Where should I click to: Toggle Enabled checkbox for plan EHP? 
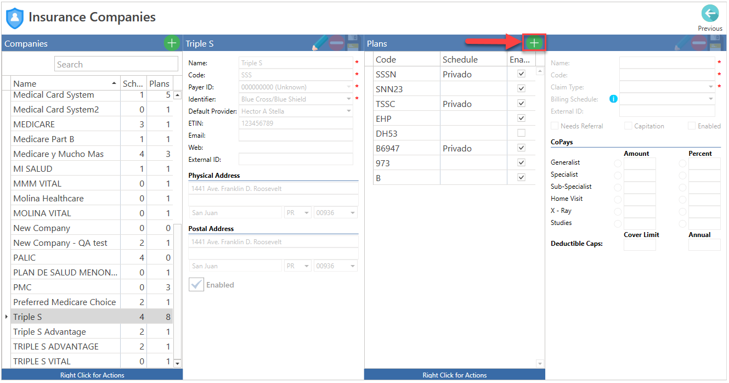click(522, 118)
